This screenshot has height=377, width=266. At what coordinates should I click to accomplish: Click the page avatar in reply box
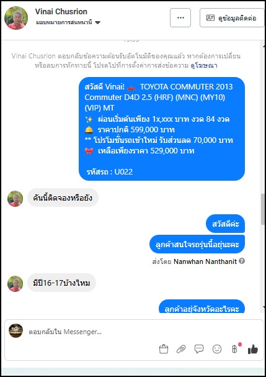16,330
